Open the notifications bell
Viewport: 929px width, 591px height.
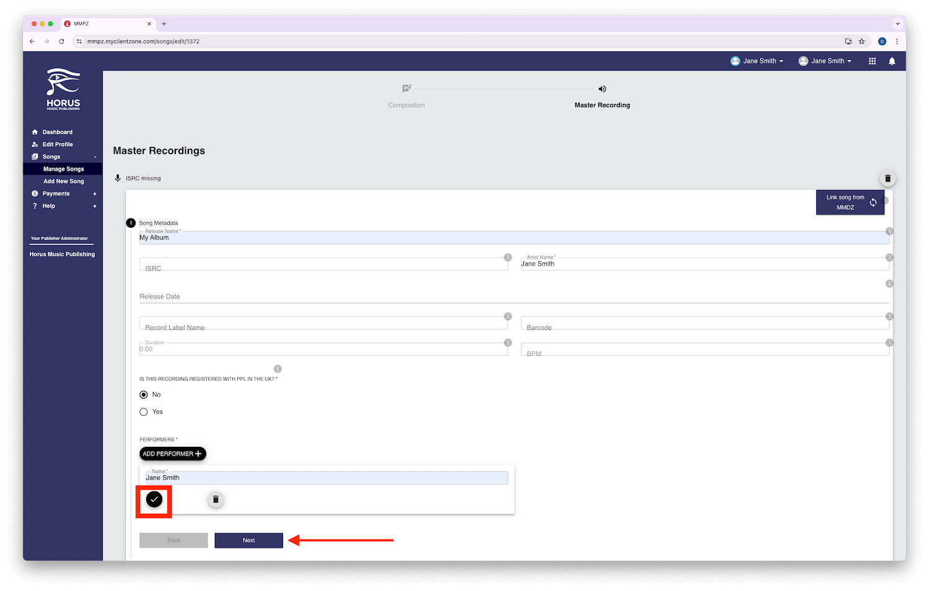pyautogui.click(x=892, y=61)
